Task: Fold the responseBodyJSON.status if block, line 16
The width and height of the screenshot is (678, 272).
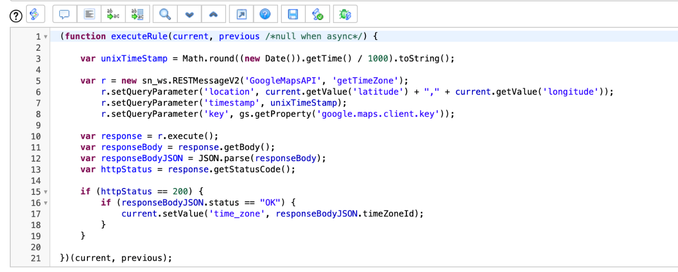Action: [45, 203]
